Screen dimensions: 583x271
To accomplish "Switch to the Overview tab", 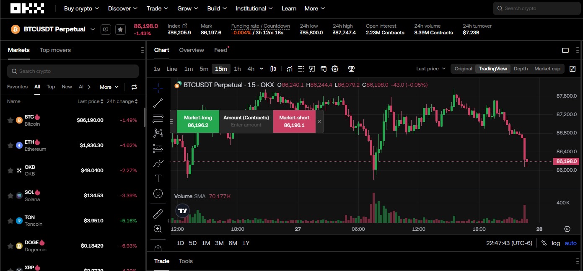I will coord(192,50).
